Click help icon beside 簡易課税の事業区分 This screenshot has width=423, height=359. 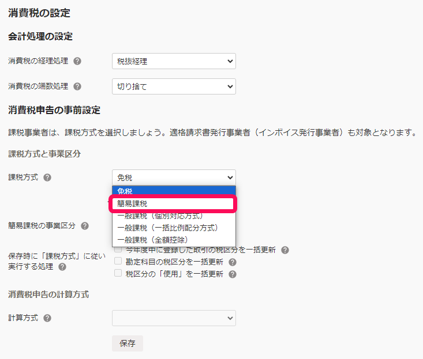(85, 226)
